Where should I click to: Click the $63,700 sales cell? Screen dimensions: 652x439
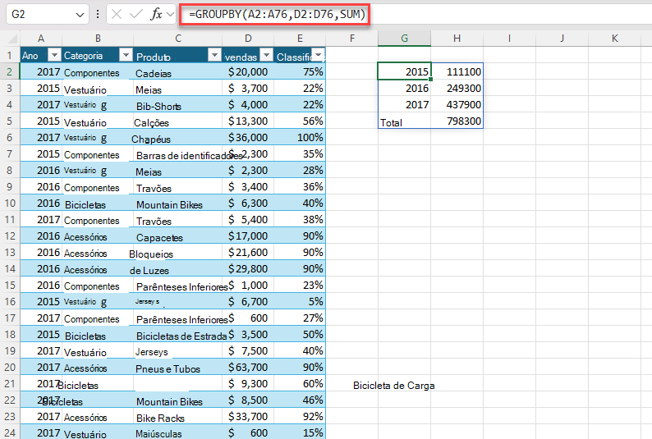click(x=248, y=367)
